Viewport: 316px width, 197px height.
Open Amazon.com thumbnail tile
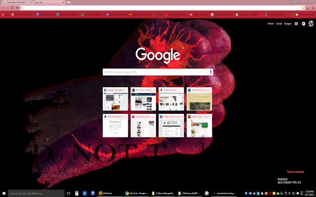tap(171, 98)
